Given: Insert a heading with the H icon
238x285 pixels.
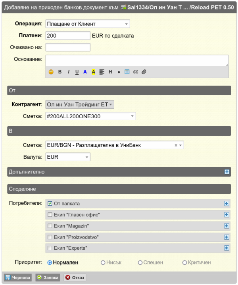Looking at the screenshot, I should (x=110, y=72).
